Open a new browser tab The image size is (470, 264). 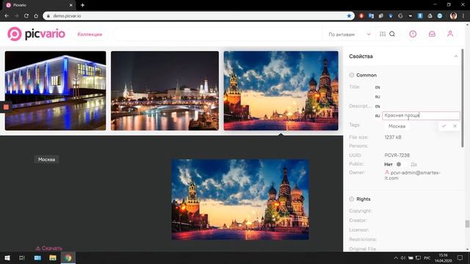(x=82, y=5)
